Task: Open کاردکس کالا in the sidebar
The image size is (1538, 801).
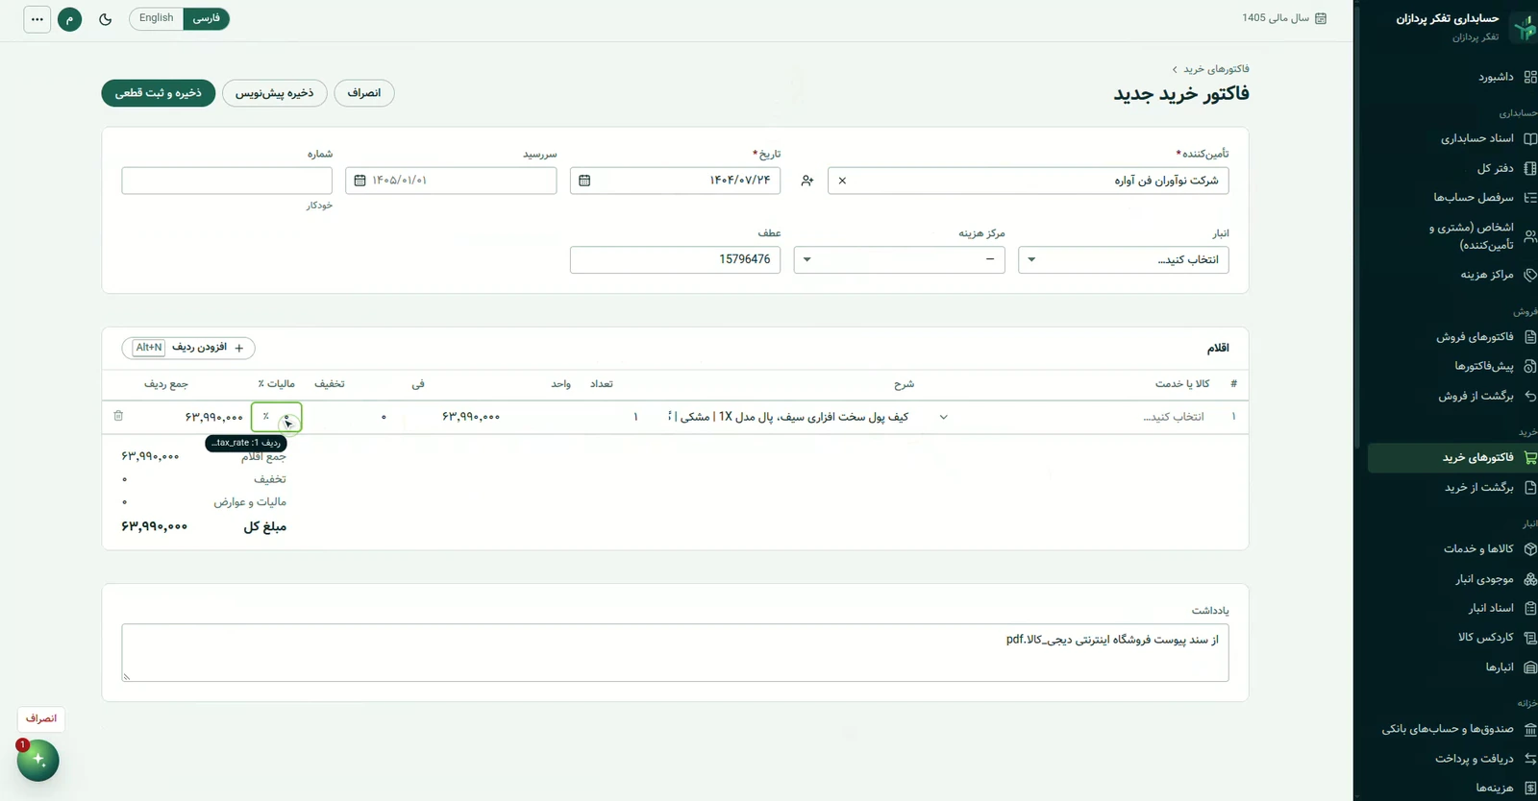Action: pos(1452,638)
